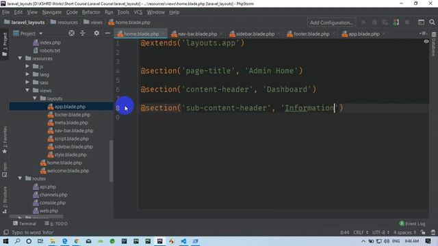Select welcome.blade.php in project tree
Screen dimensions: 438x246
(68, 171)
